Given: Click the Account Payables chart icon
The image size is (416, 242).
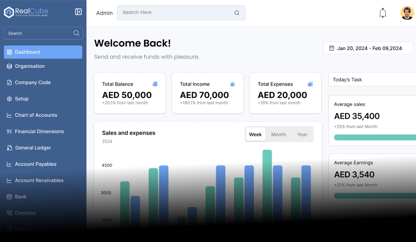Looking at the screenshot, I should tap(9, 164).
